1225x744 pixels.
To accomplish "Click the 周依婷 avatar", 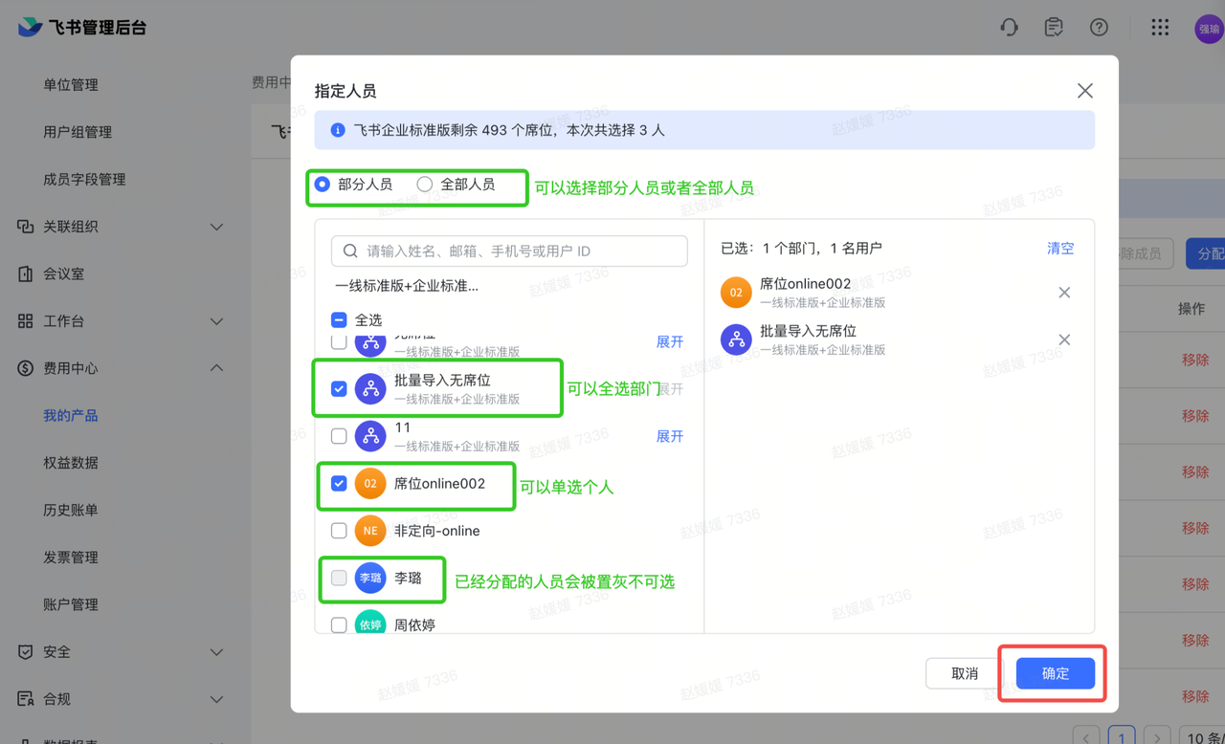I will pos(370,623).
